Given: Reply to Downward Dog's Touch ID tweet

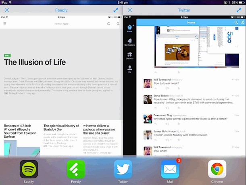Looking at the screenshot, I should 156,124.
